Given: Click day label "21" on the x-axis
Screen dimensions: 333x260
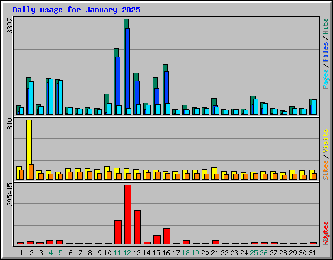Looking at the screenshot, I should pos(215,253).
